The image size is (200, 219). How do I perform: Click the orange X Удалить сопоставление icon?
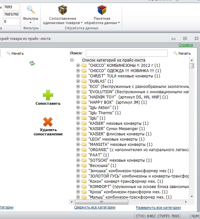[x=48, y=122]
